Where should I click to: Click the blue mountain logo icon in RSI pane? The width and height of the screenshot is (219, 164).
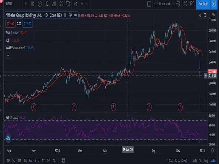coord(8,138)
